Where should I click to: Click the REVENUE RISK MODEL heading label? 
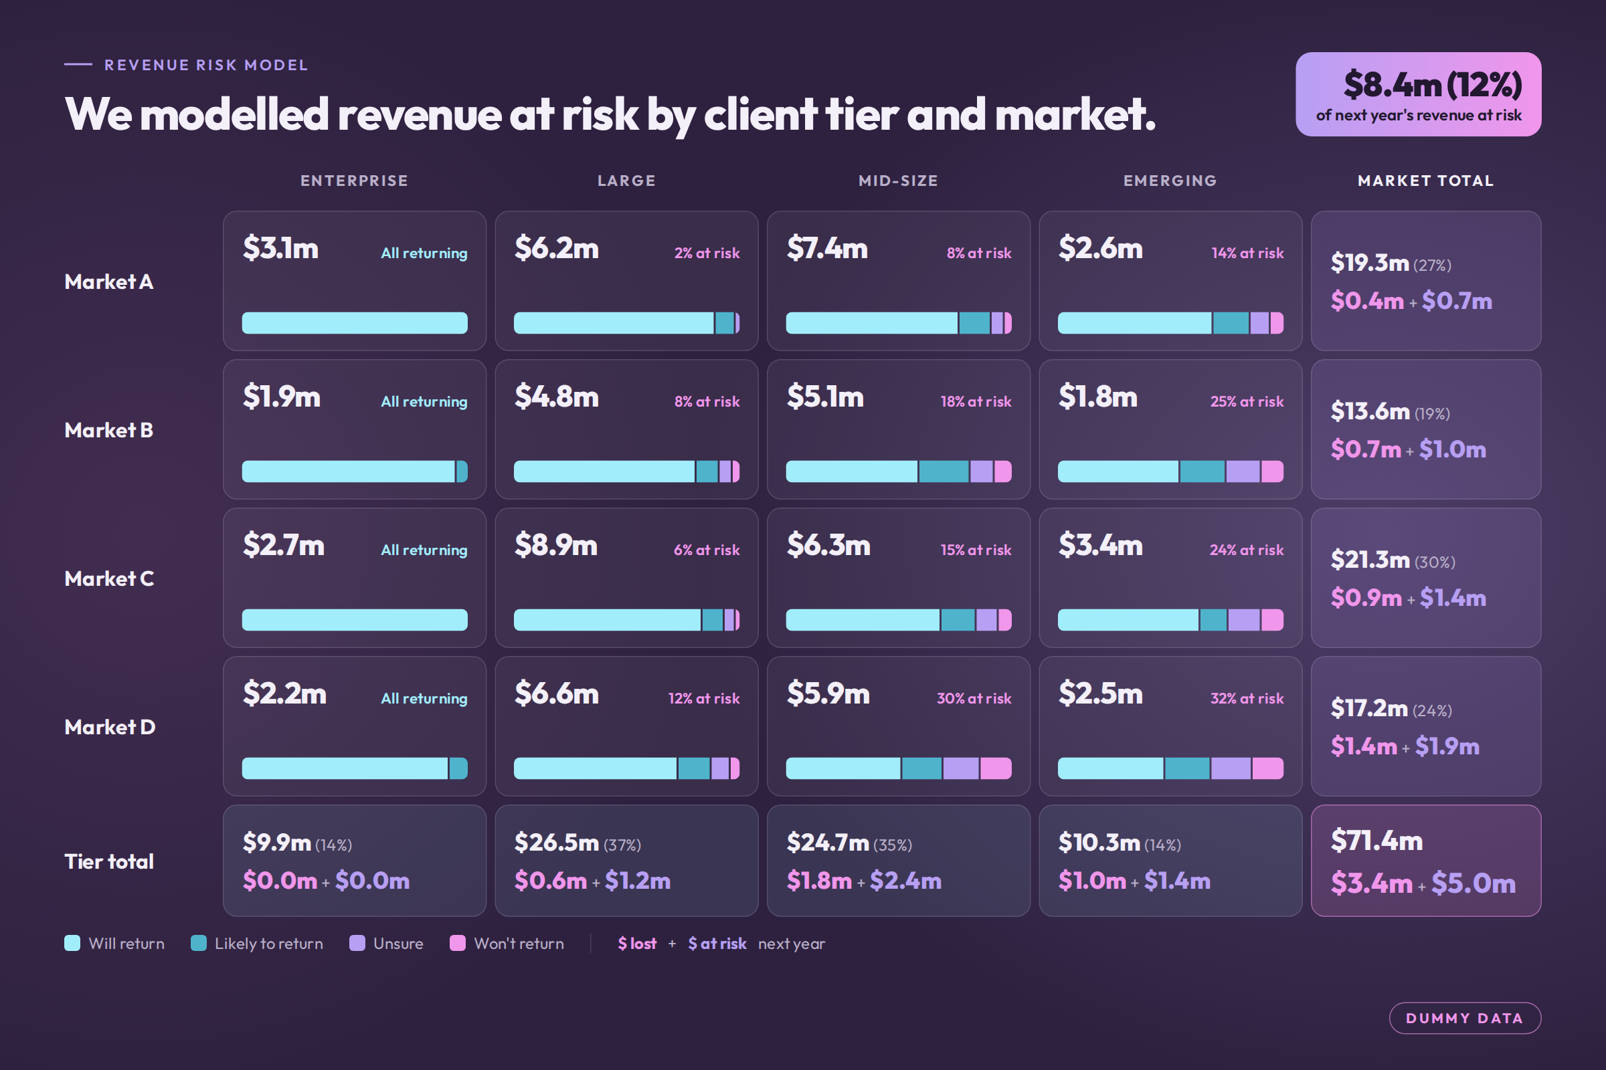pyautogui.click(x=205, y=65)
